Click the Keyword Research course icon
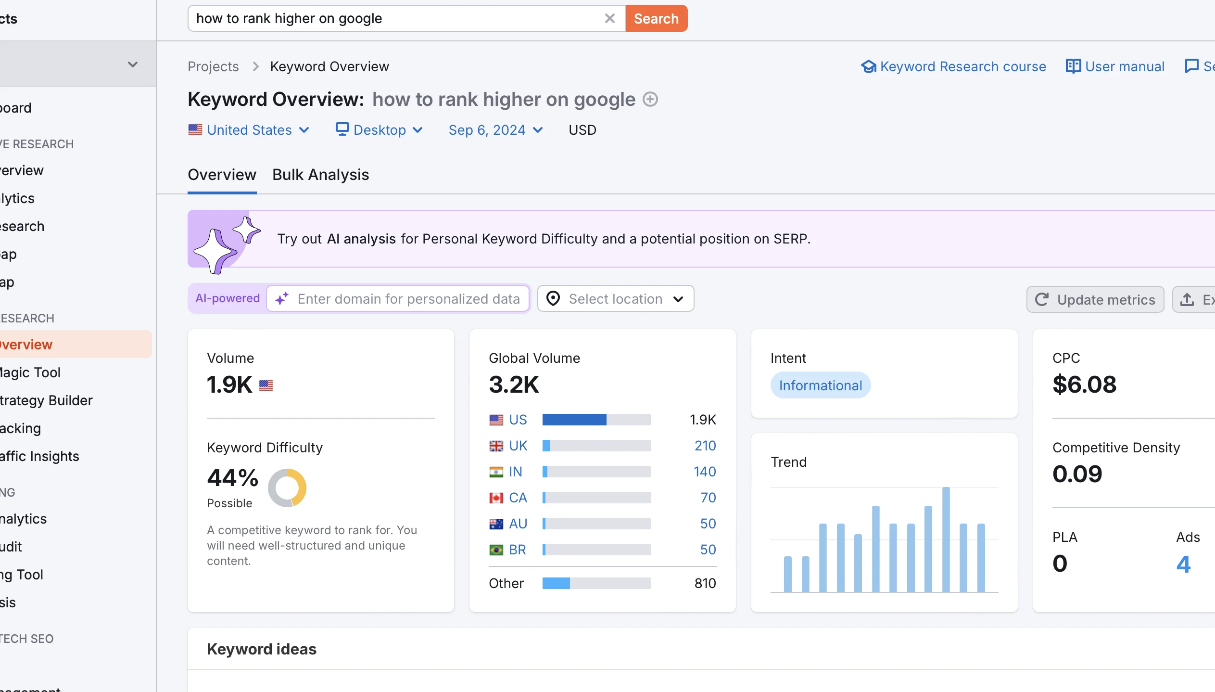This screenshot has height=692, width=1215. click(868, 66)
